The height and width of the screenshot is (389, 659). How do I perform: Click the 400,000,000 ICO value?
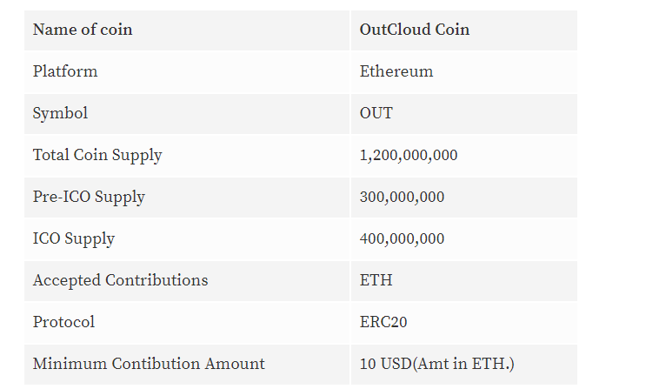coord(402,238)
